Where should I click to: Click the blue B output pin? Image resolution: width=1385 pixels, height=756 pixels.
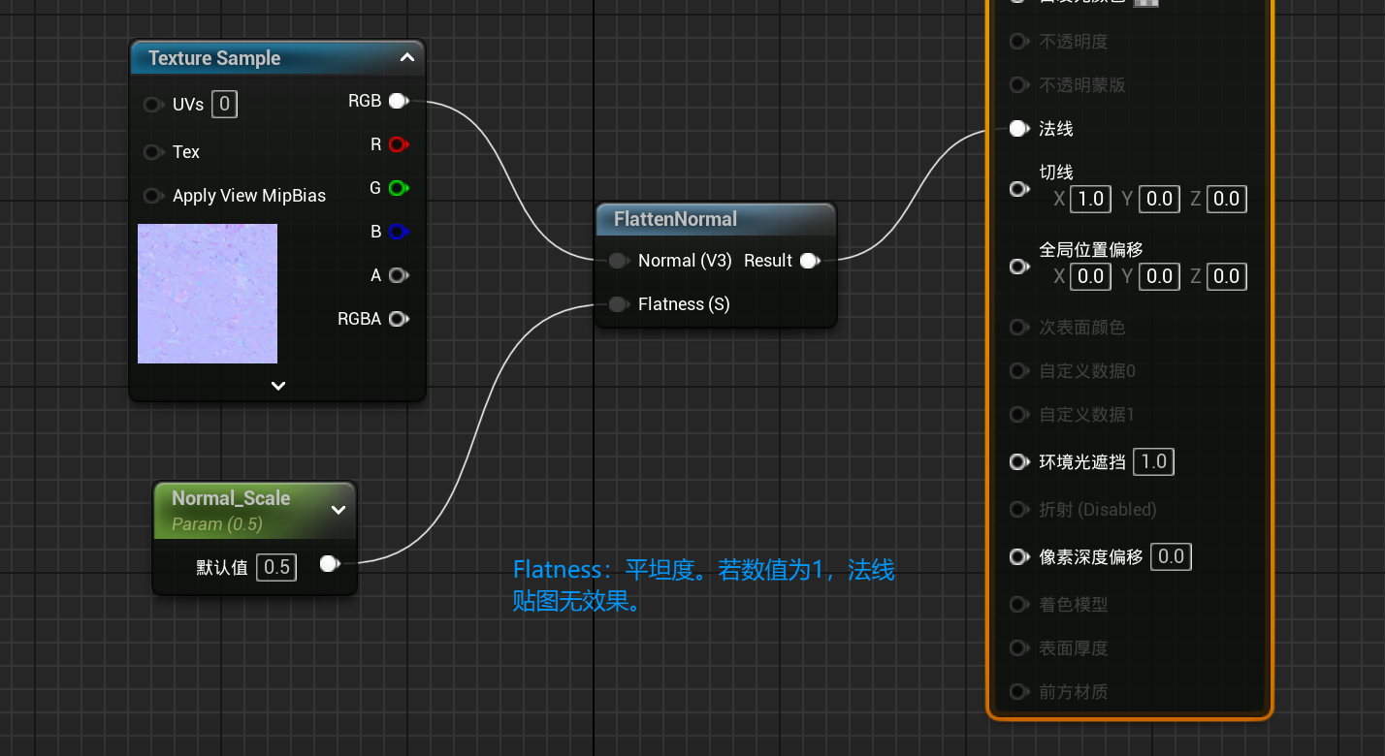(398, 232)
